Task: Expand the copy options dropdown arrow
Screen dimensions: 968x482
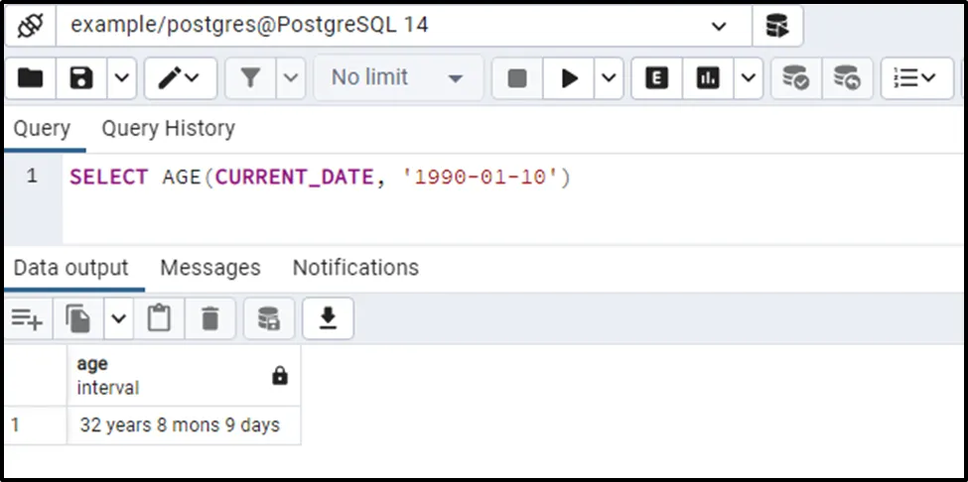Action: click(119, 318)
